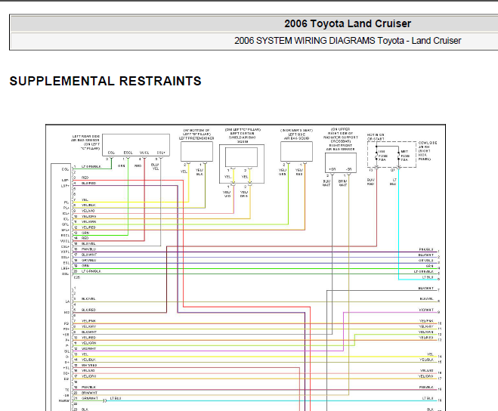Select pin 21 GRN/WHT on lower connector

[x=90, y=398]
